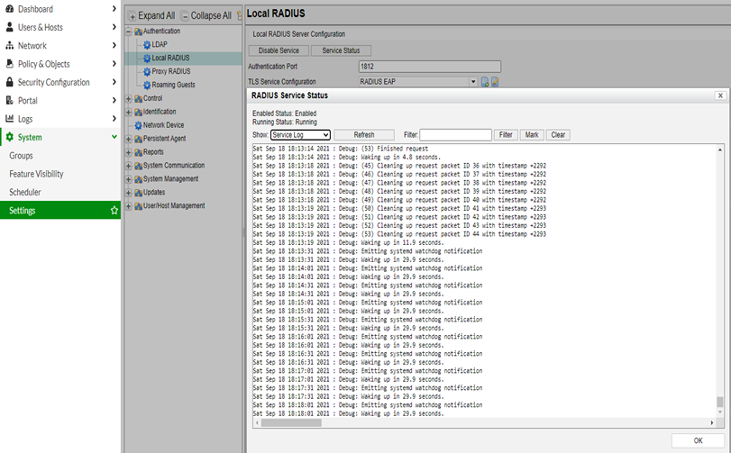Screen dimensions: 731x453
Task: Click the Mark button
Action: (532, 135)
